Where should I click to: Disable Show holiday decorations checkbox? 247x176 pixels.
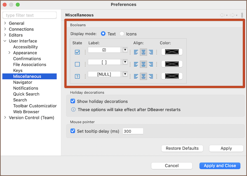coord(73,101)
